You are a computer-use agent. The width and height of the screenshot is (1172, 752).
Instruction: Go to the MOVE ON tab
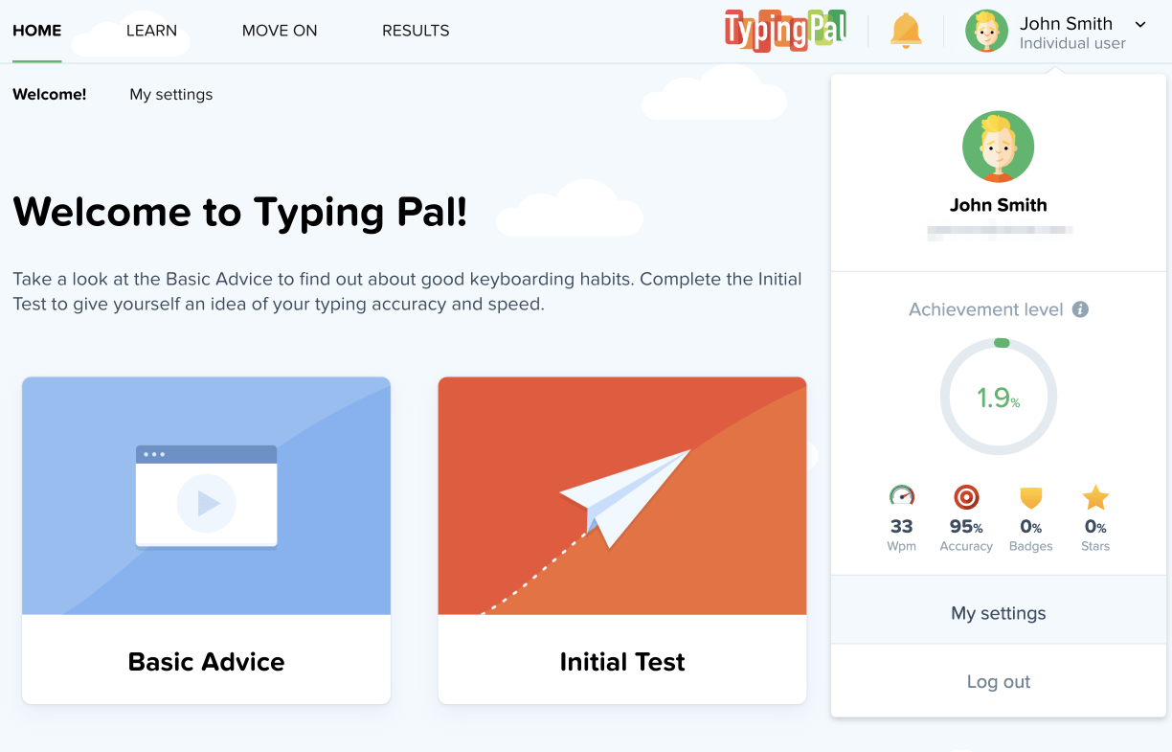point(280,31)
